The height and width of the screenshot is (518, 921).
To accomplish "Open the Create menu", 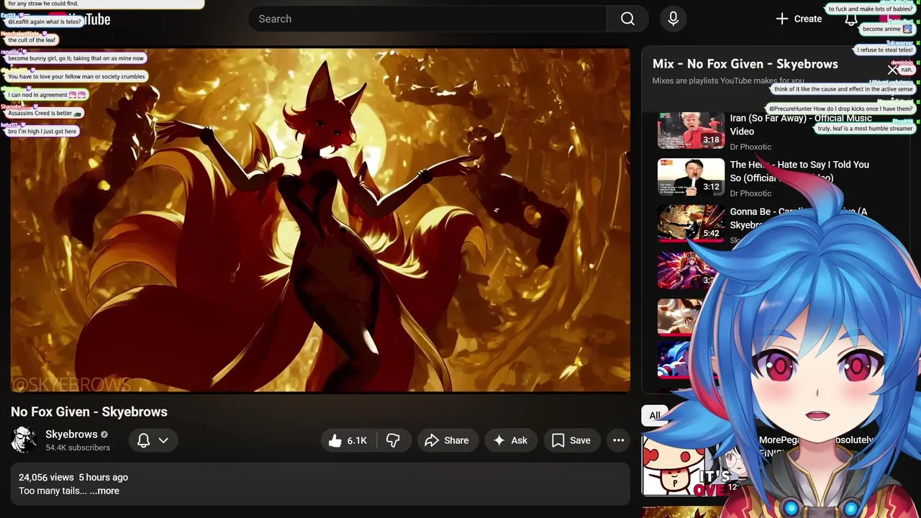I will coord(798,19).
